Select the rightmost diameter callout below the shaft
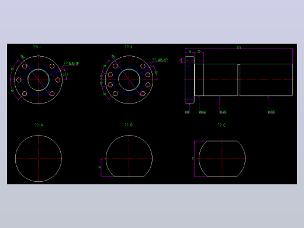Image resolution: width=304 pixels, height=228 pixels. click(x=271, y=112)
